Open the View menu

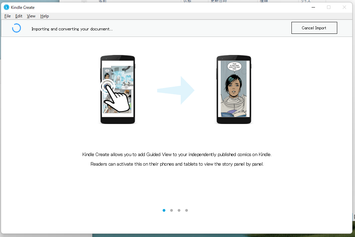pyautogui.click(x=31, y=16)
